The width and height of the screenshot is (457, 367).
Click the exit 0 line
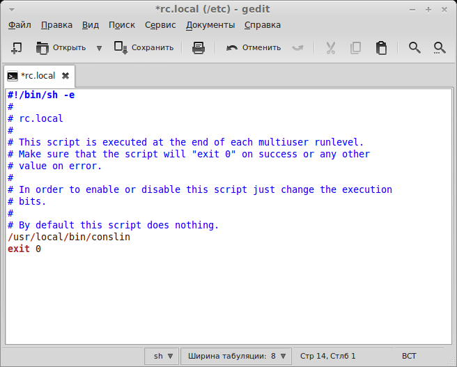click(x=24, y=249)
